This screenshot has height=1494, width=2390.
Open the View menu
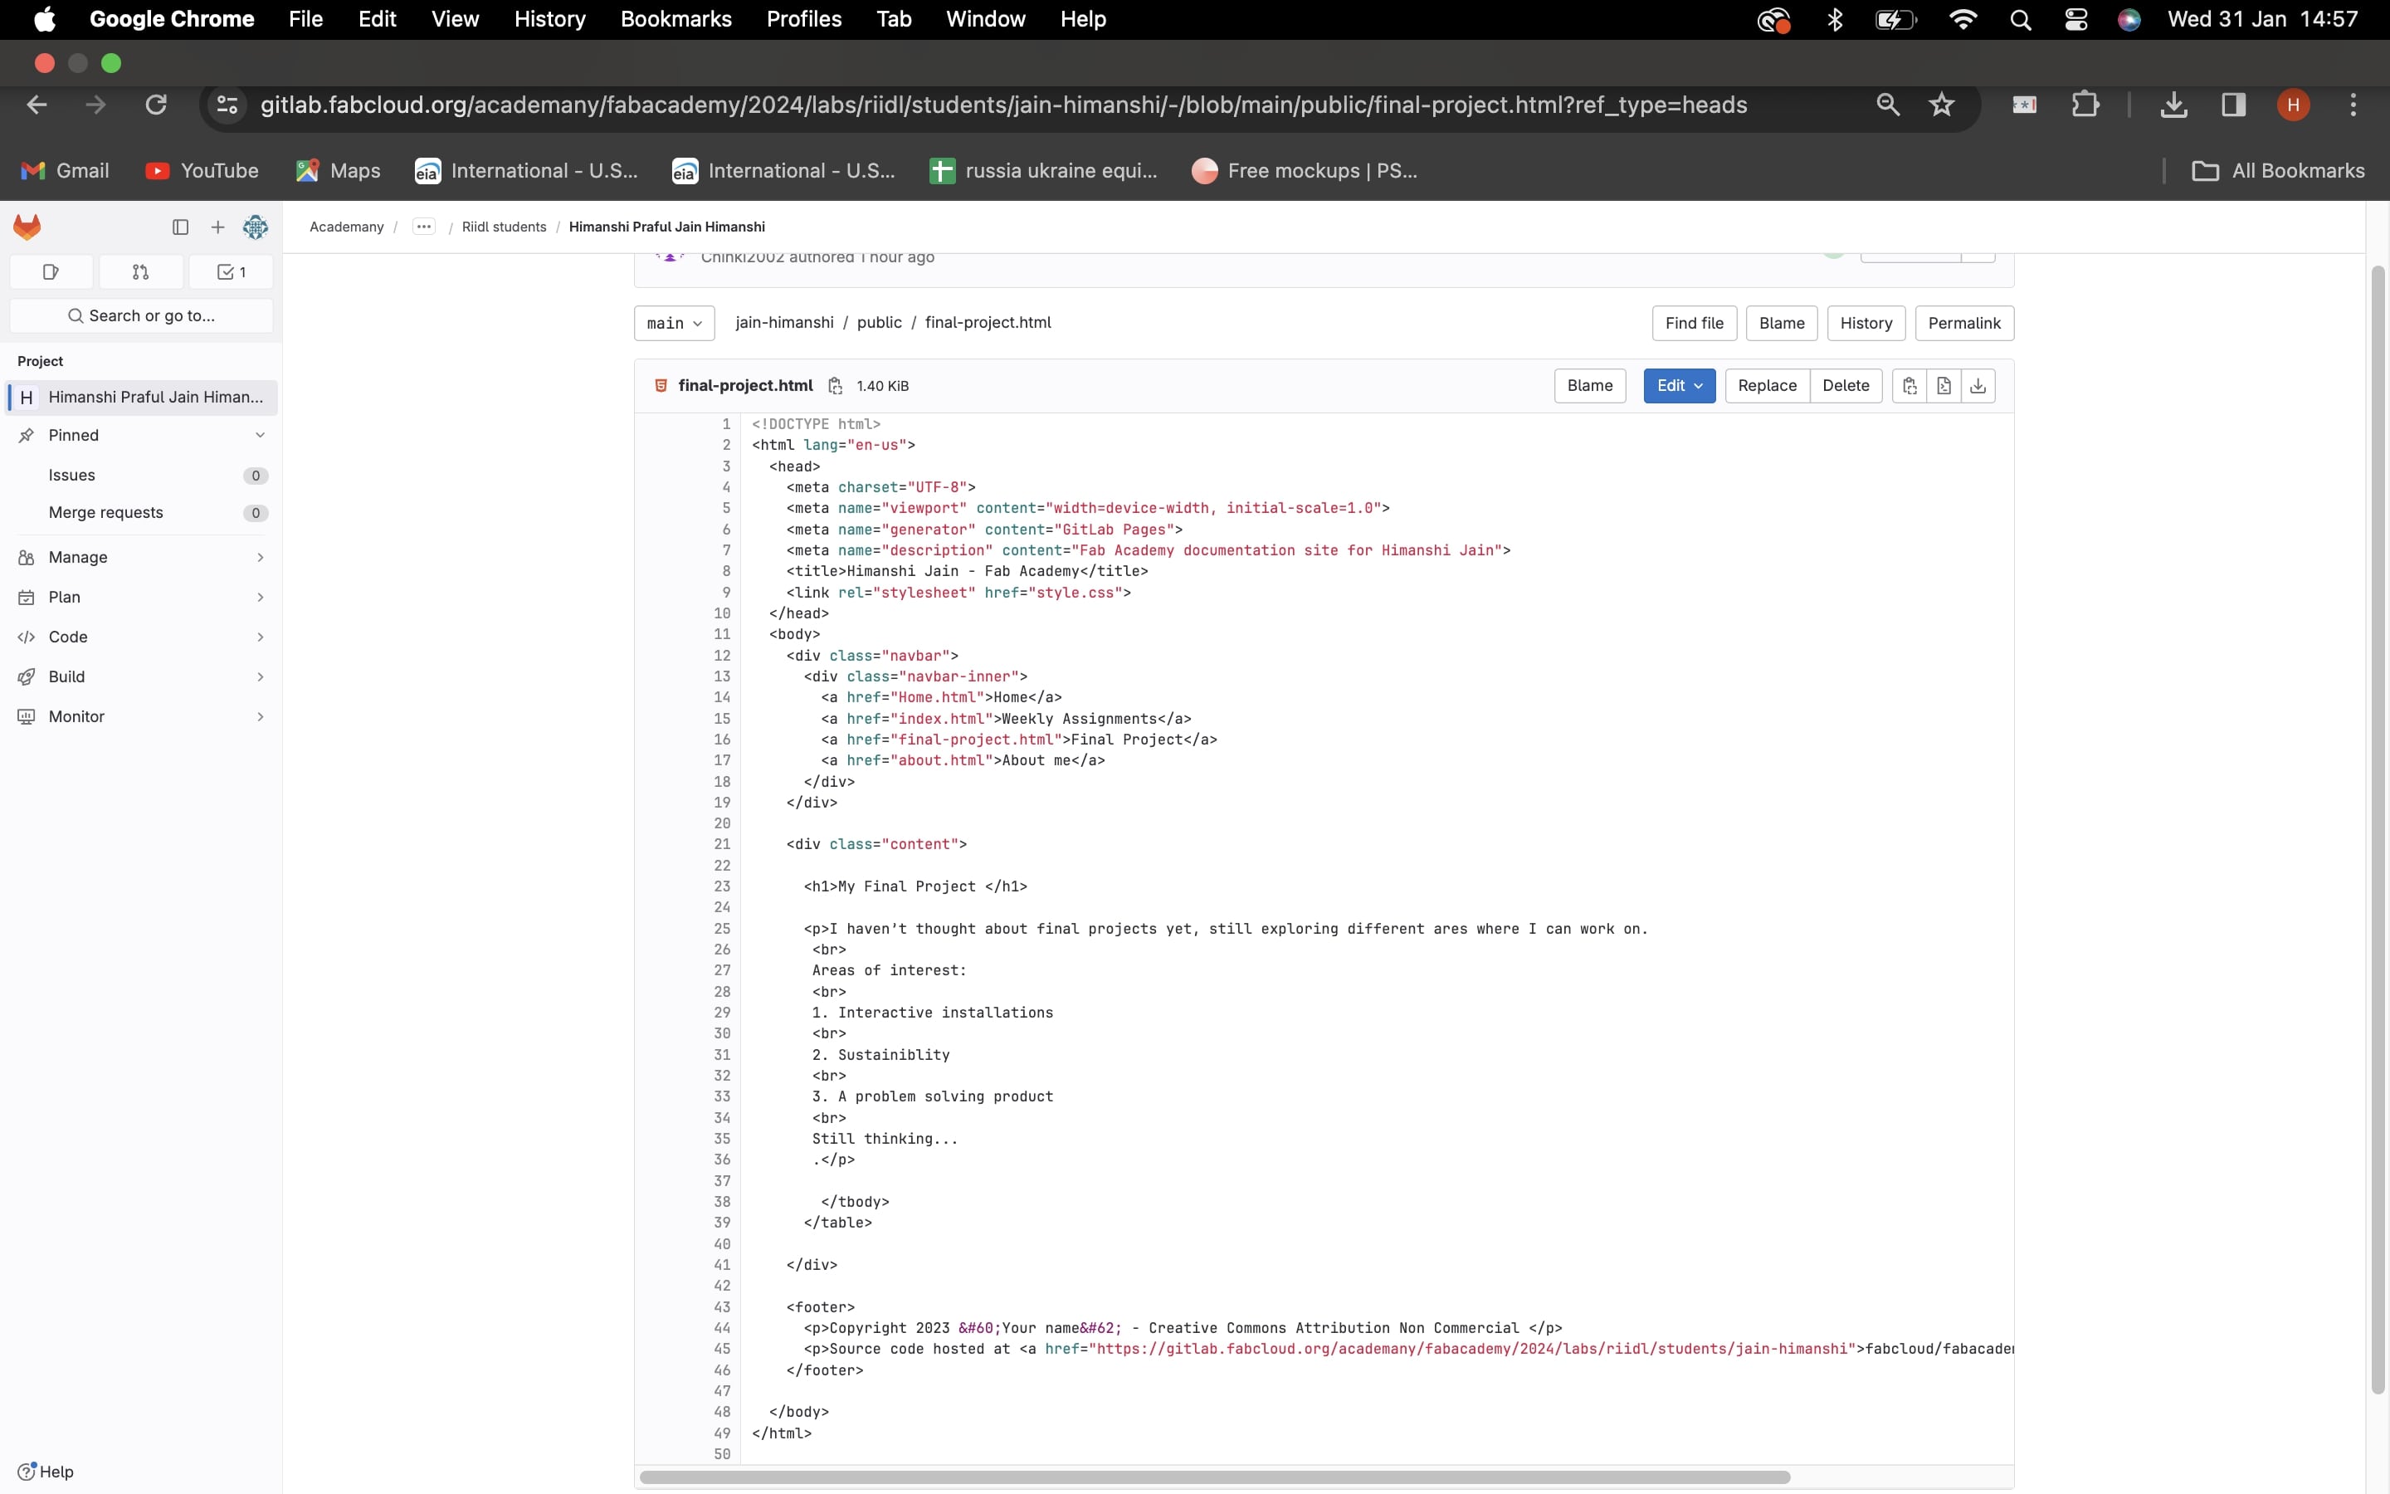[456, 20]
